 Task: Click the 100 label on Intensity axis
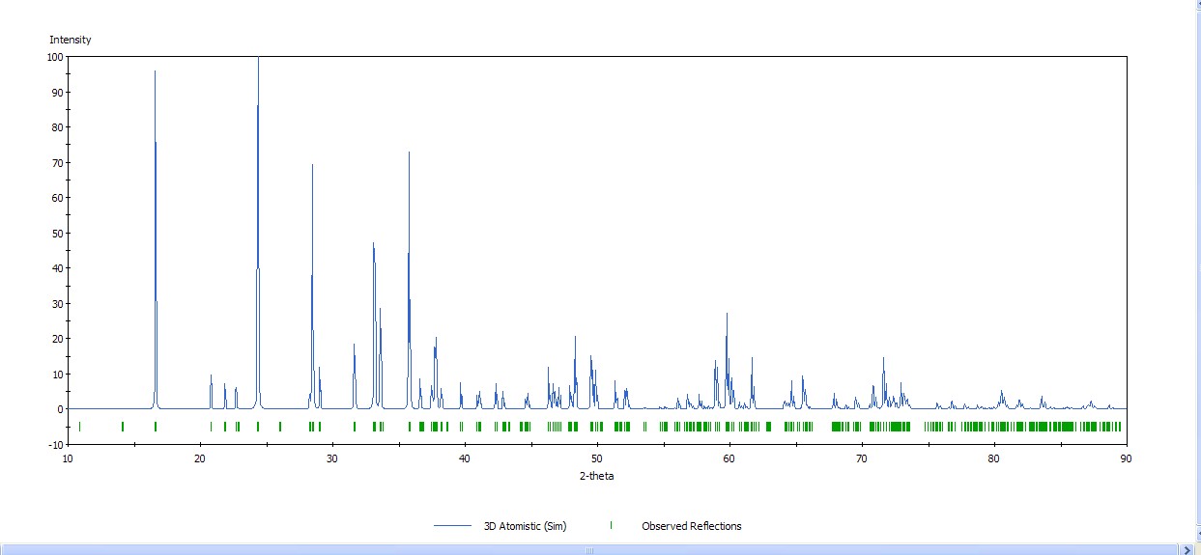[54, 57]
